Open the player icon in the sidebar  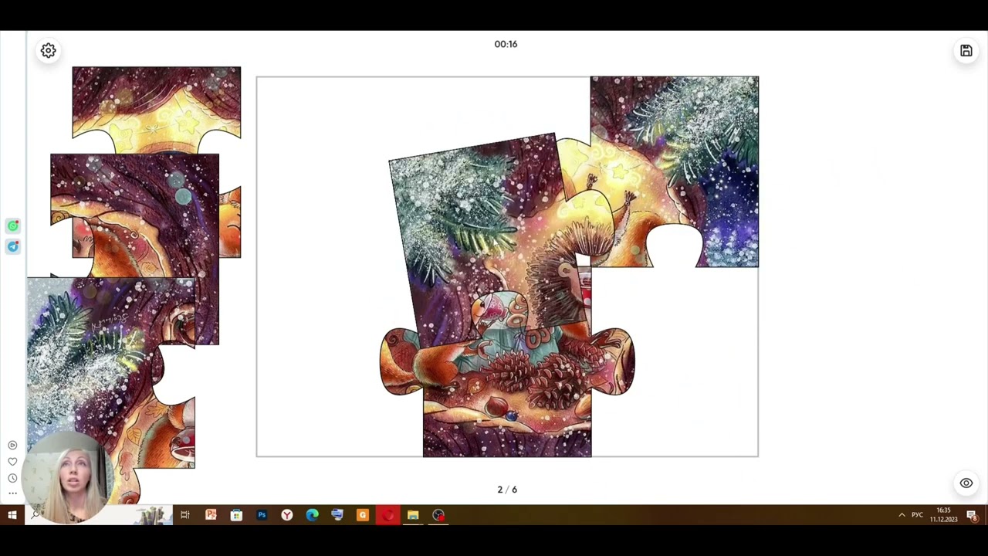pyautogui.click(x=12, y=446)
